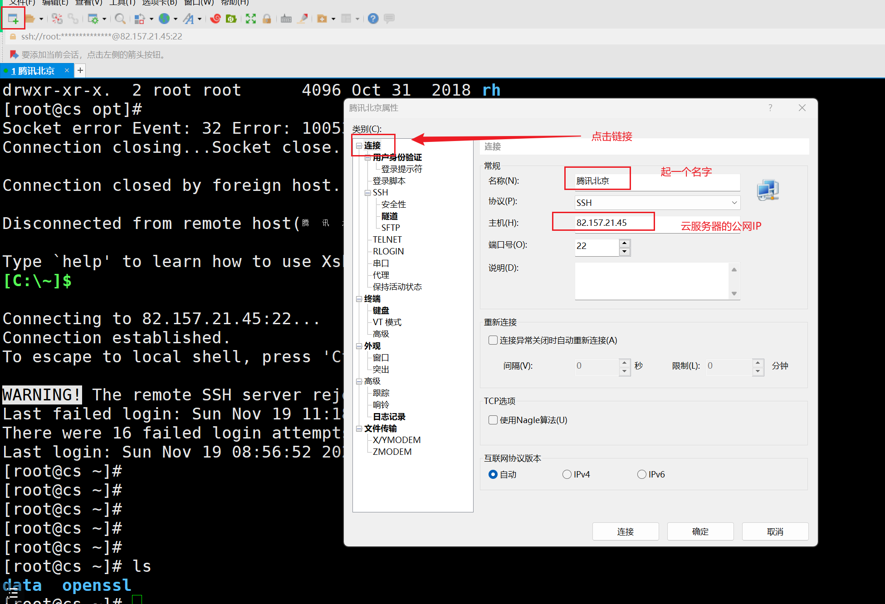The height and width of the screenshot is (604, 885).
Task: Increase the port number with the up stepper
Action: [625, 243]
